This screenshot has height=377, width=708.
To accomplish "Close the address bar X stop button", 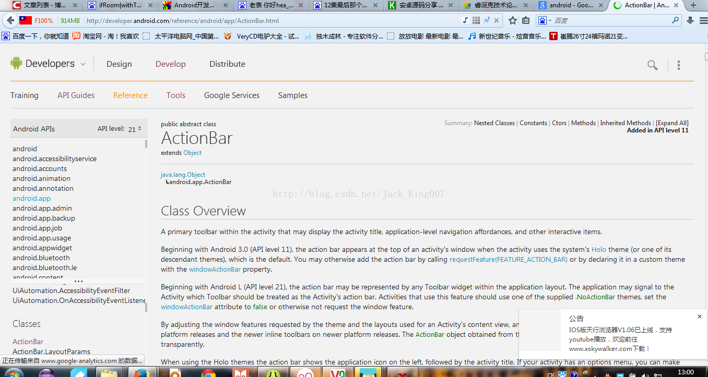I will [497, 21].
